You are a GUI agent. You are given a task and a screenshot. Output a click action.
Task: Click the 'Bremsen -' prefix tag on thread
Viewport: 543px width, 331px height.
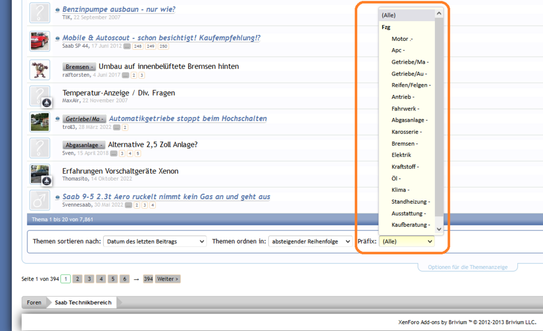pyautogui.click(x=79, y=66)
